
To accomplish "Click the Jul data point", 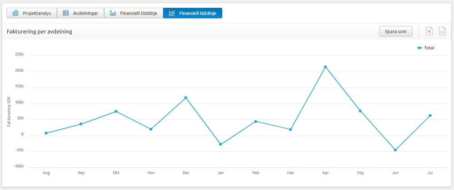I will click(x=430, y=115).
